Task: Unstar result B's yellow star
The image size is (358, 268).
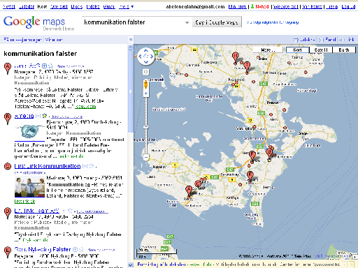Action: [x=44, y=115]
